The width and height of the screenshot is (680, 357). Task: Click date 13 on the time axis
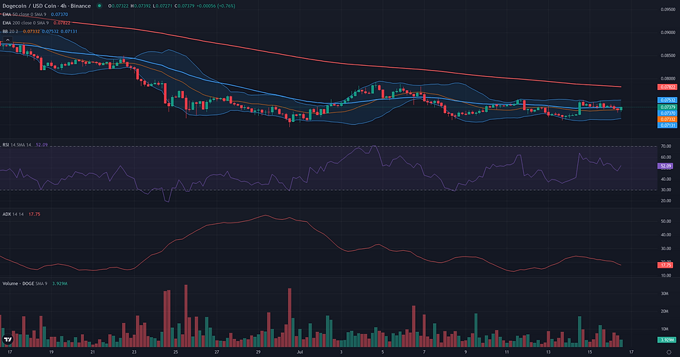tap(549, 352)
